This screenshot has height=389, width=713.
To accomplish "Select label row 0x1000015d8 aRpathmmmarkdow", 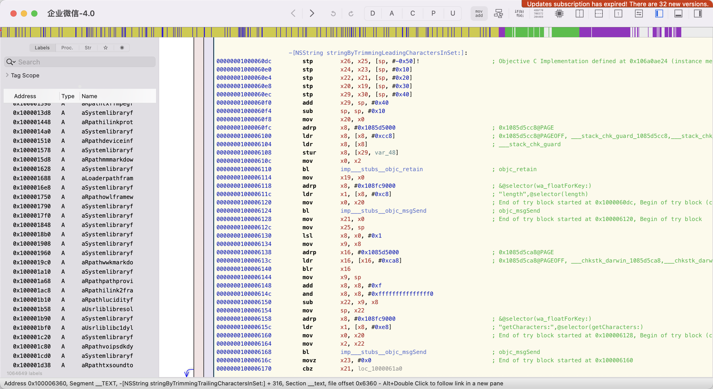I will (x=80, y=159).
